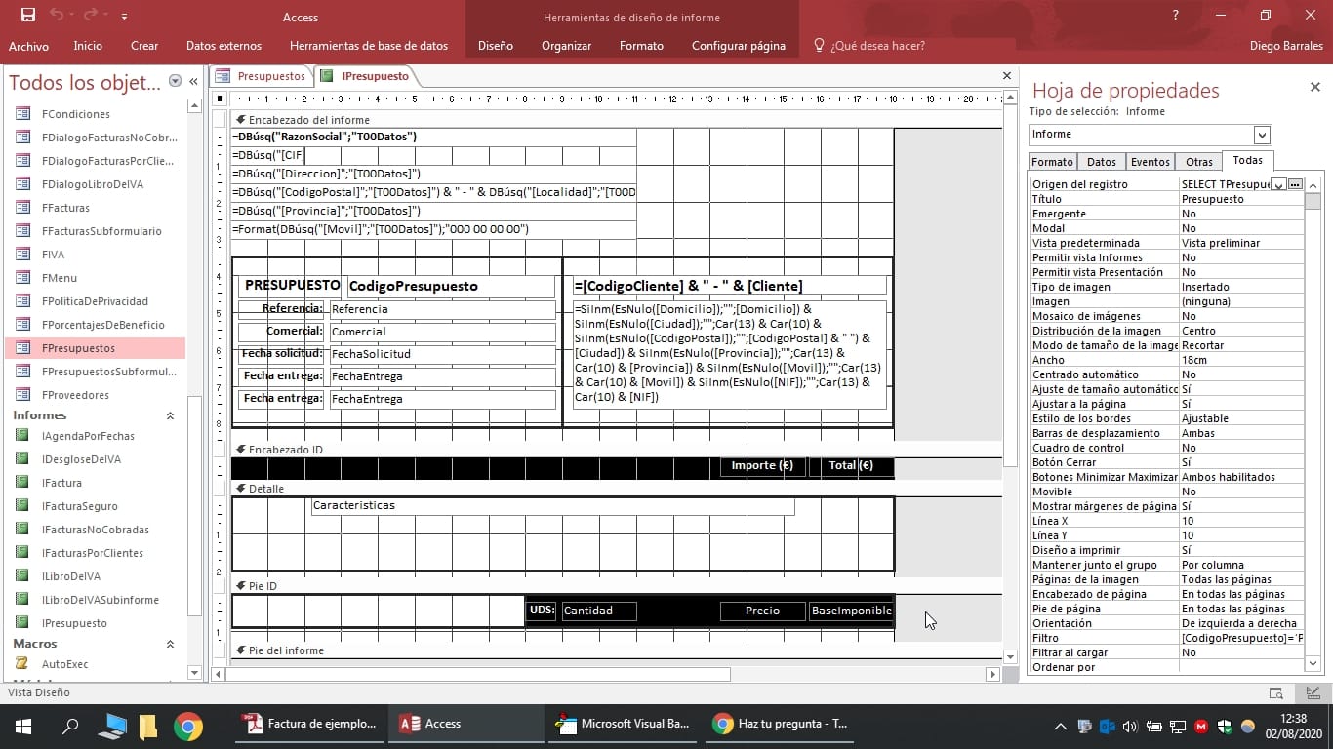Switch to the Crear ribbon tab

[x=144, y=46]
